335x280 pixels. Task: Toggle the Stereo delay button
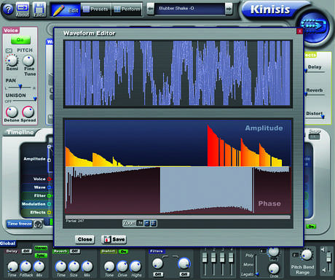pyautogui.click(x=41, y=248)
